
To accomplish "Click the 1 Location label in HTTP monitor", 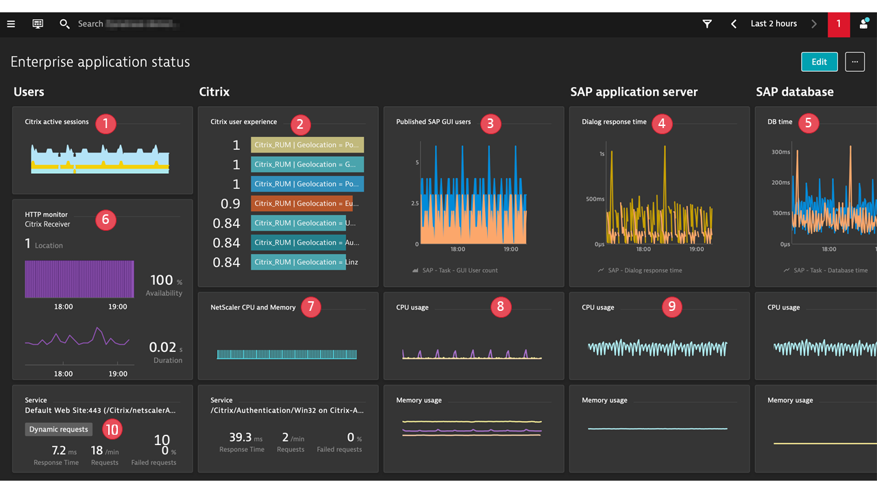I will [44, 244].
